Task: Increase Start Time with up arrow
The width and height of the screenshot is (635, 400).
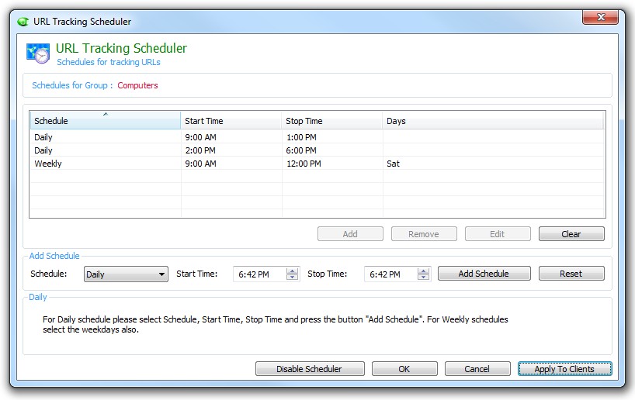Action: point(292,271)
